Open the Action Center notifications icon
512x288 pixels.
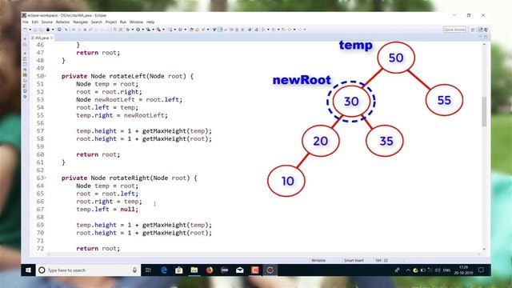pos(481,270)
